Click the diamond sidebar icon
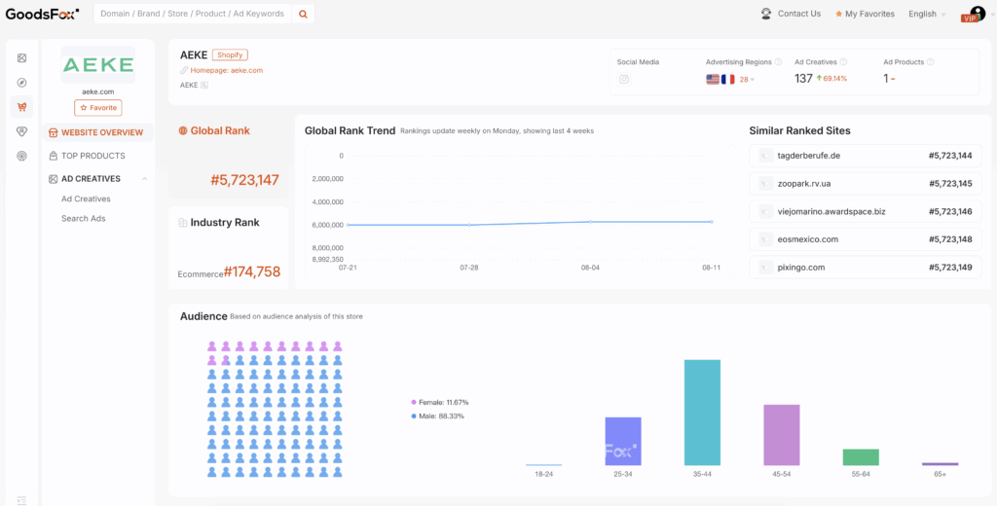The height and width of the screenshot is (506, 997). click(22, 131)
